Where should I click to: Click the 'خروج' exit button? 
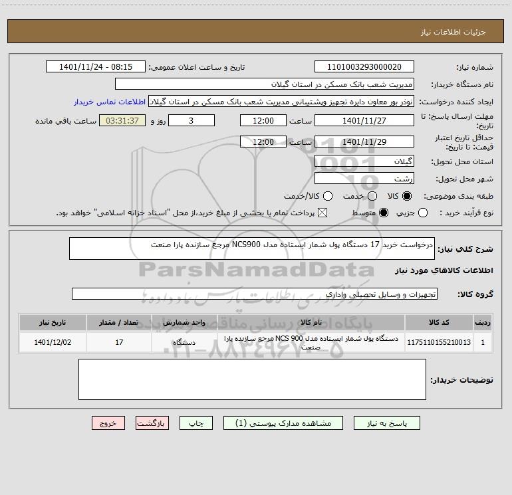[108, 423]
